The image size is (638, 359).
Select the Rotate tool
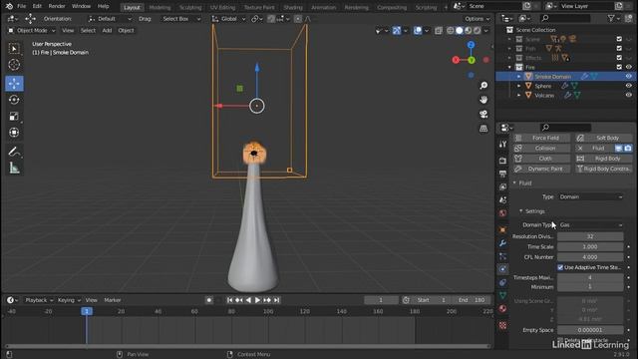pyautogui.click(x=14, y=100)
